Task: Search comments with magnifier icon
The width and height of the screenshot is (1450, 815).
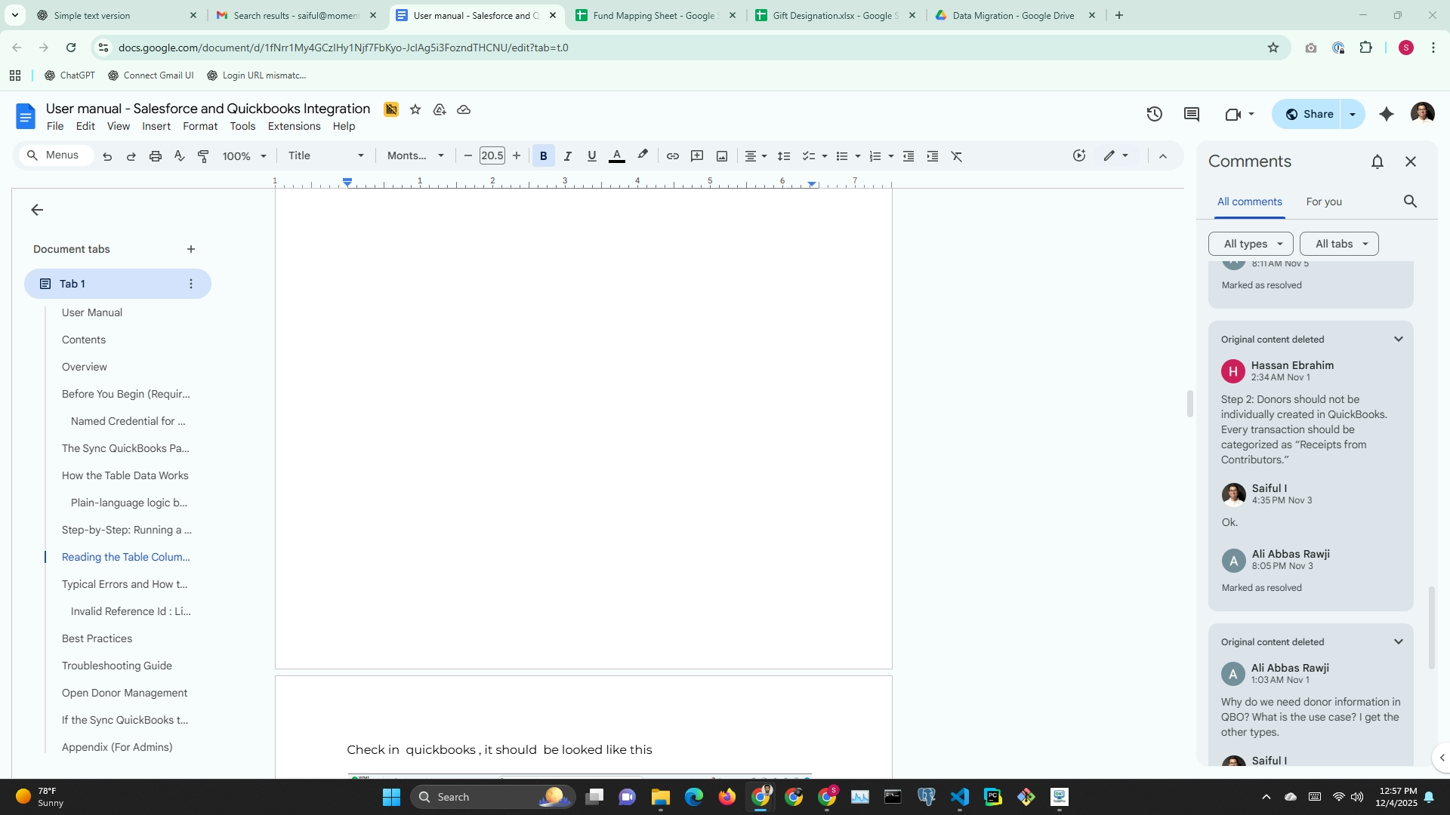Action: pos(1409,201)
